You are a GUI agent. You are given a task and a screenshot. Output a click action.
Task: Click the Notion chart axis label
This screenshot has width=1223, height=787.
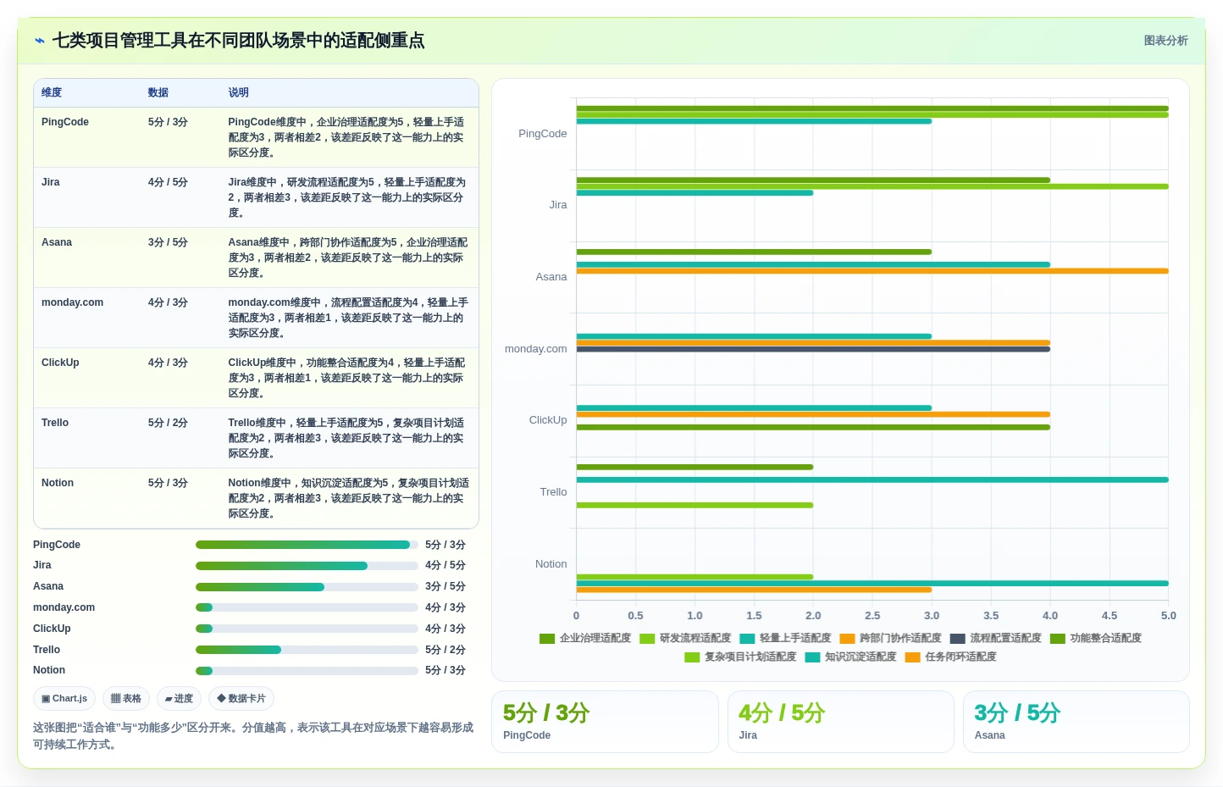pyautogui.click(x=551, y=564)
